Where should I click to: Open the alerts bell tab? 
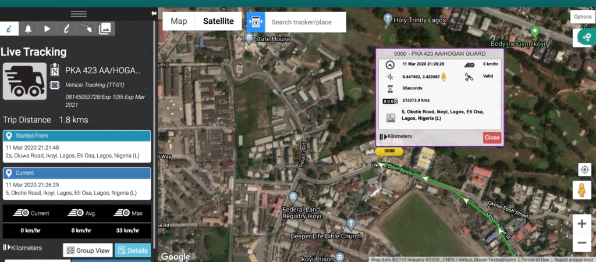pyautogui.click(x=29, y=28)
